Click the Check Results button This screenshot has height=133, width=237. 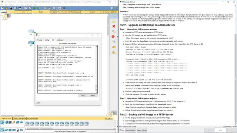130,130
